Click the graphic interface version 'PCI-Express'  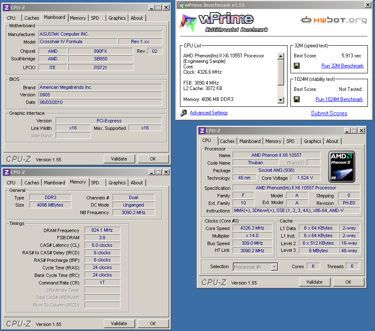pos(109,121)
